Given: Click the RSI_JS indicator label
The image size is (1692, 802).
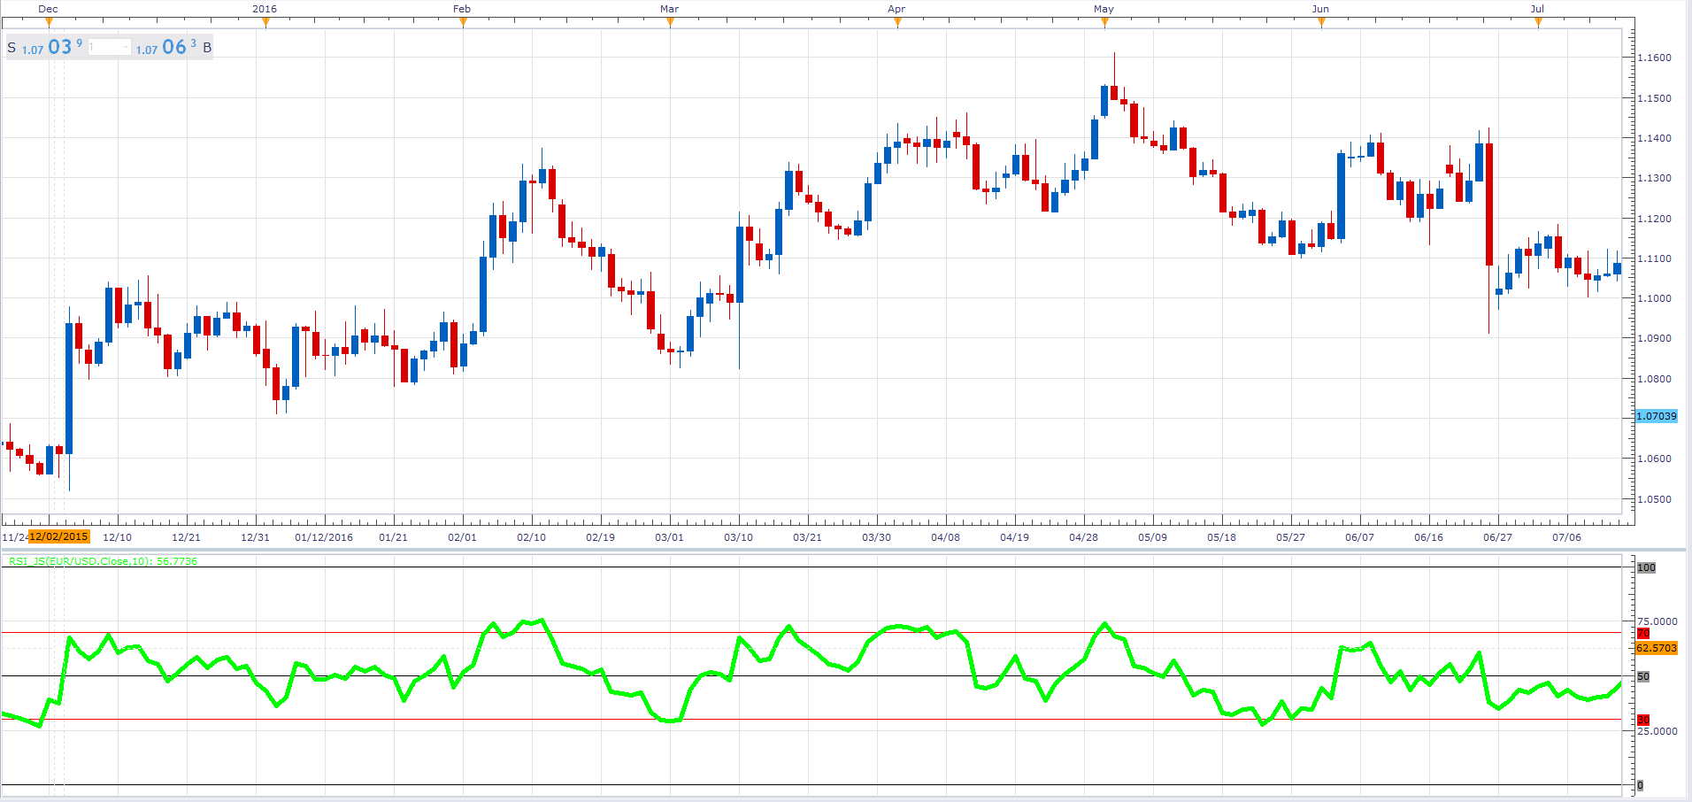Looking at the screenshot, I should (x=103, y=561).
